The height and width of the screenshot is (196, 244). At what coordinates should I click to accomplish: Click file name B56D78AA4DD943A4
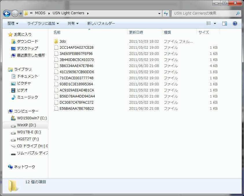coord(77,96)
